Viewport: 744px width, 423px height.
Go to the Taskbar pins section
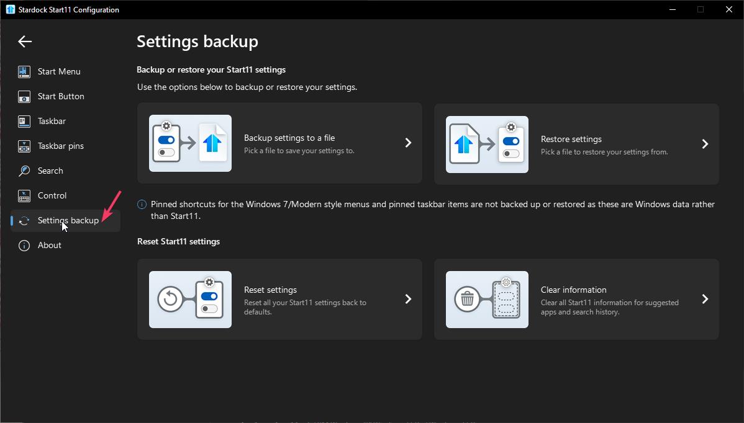click(x=60, y=146)
